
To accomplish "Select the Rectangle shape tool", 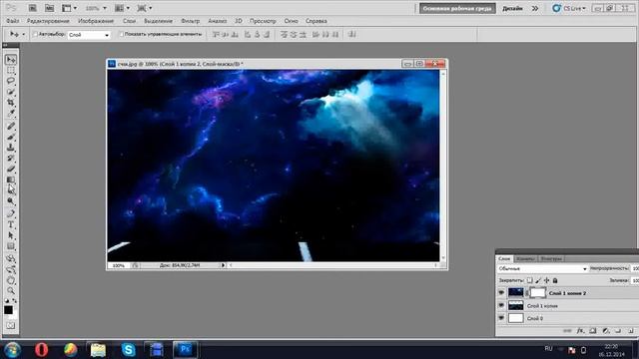I will click(x=11, y=246).
